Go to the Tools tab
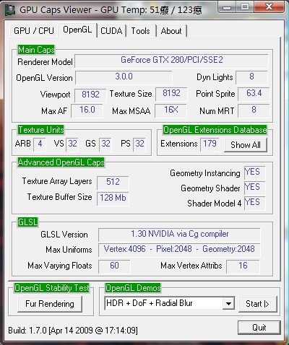The image size is (289, 345). click(141, 31)
